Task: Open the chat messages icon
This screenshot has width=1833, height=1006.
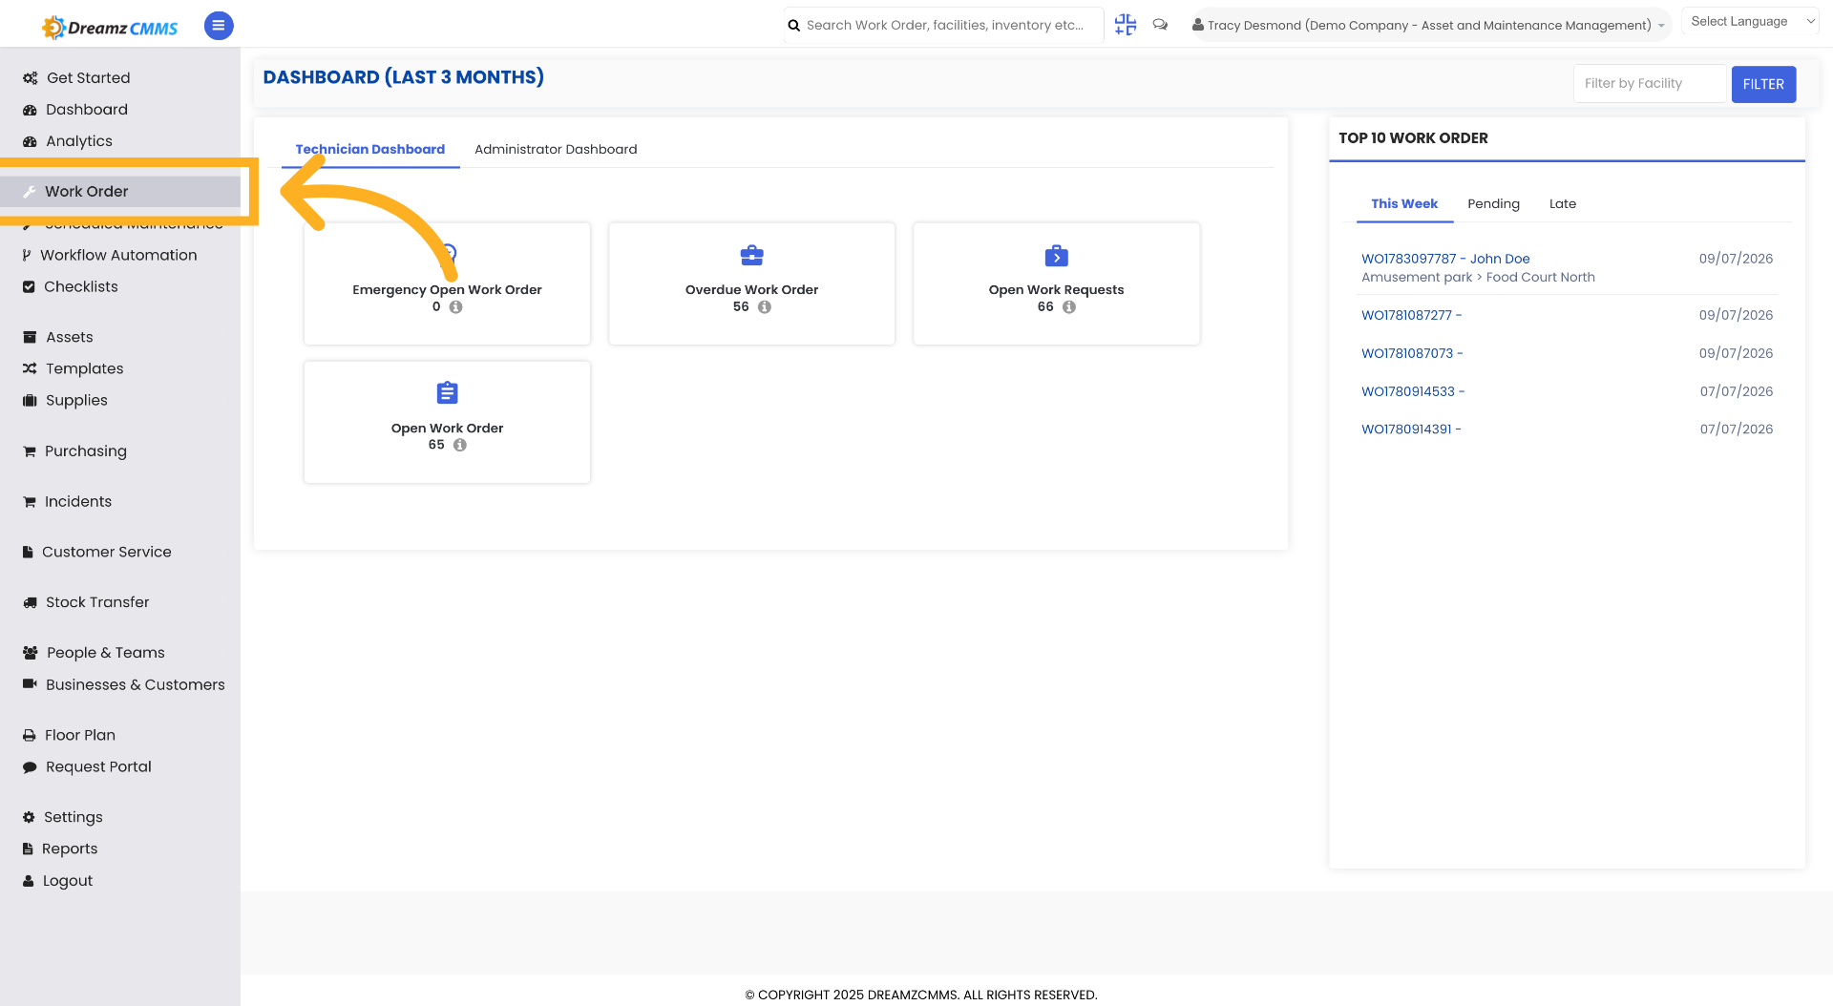Action: (x=1160, y=25)
